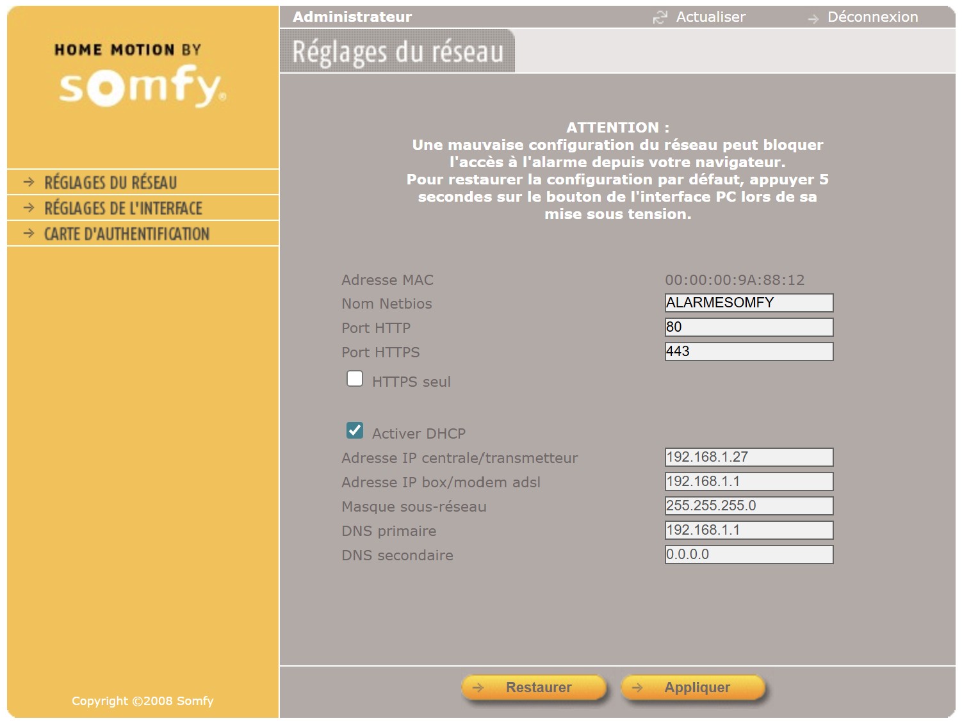This screenshot has width=962, height=721.
Task: Click arrow icon next to Carte d'authentification
Action: pos(29,234)
